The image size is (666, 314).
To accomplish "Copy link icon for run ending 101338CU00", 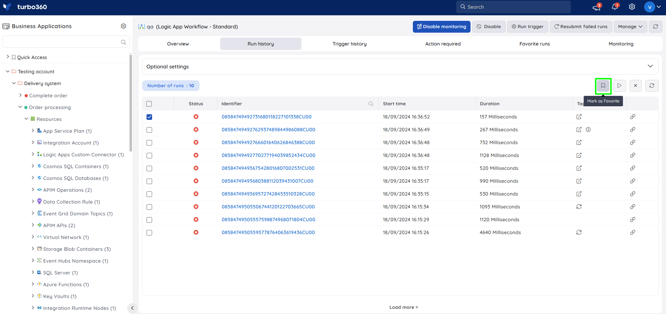I will tap(633, 117).
